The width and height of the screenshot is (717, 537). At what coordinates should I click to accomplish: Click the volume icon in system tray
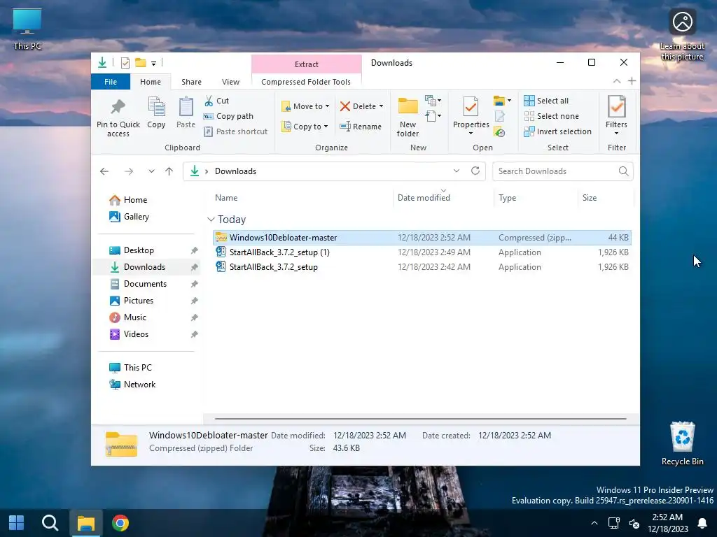point(634,523)
